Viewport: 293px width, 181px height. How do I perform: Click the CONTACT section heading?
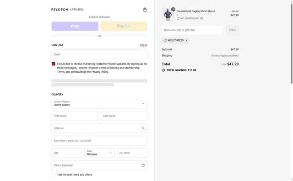(57, 45)
